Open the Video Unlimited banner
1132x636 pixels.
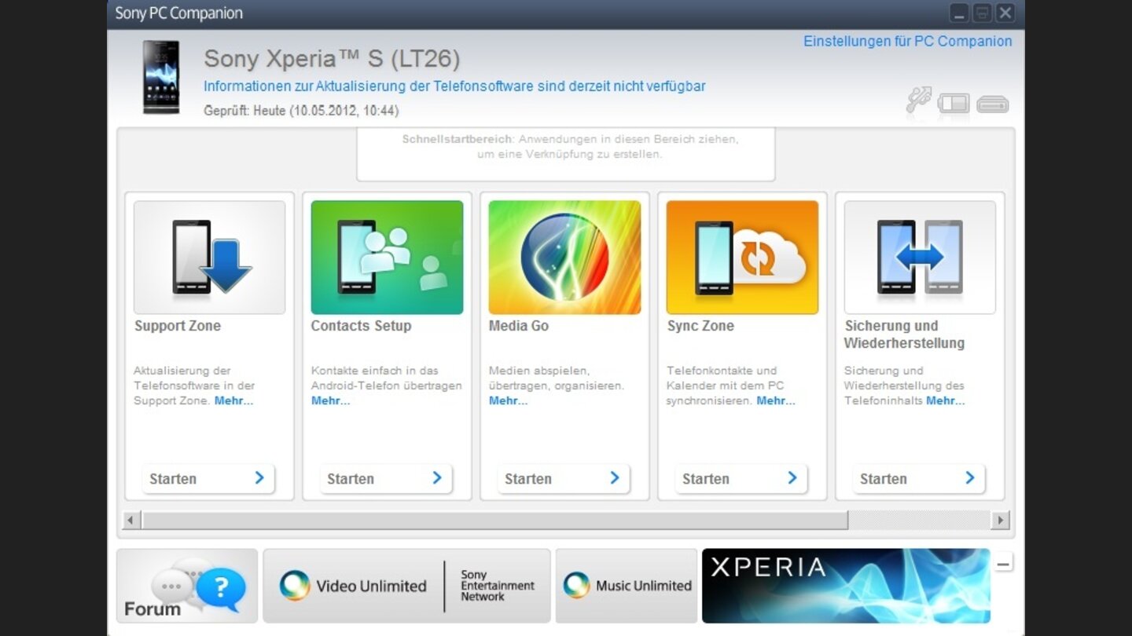406,586
